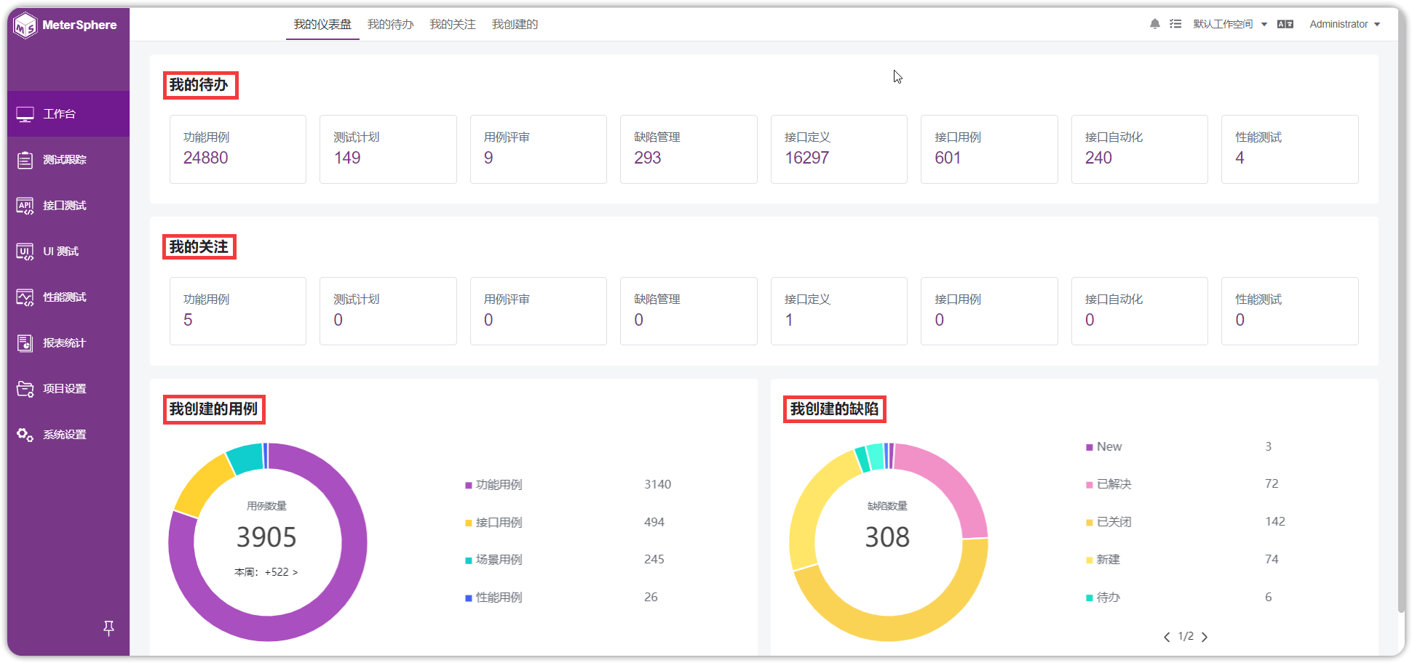Click the MeterSphere logo icon
1412x663 pixels.
(25, 25)
